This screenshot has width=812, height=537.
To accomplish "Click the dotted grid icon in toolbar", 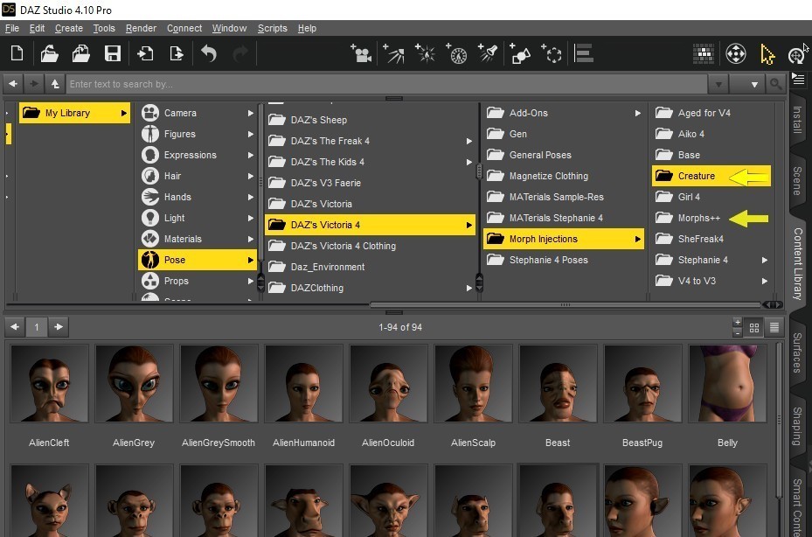I will tap(704, 53).
